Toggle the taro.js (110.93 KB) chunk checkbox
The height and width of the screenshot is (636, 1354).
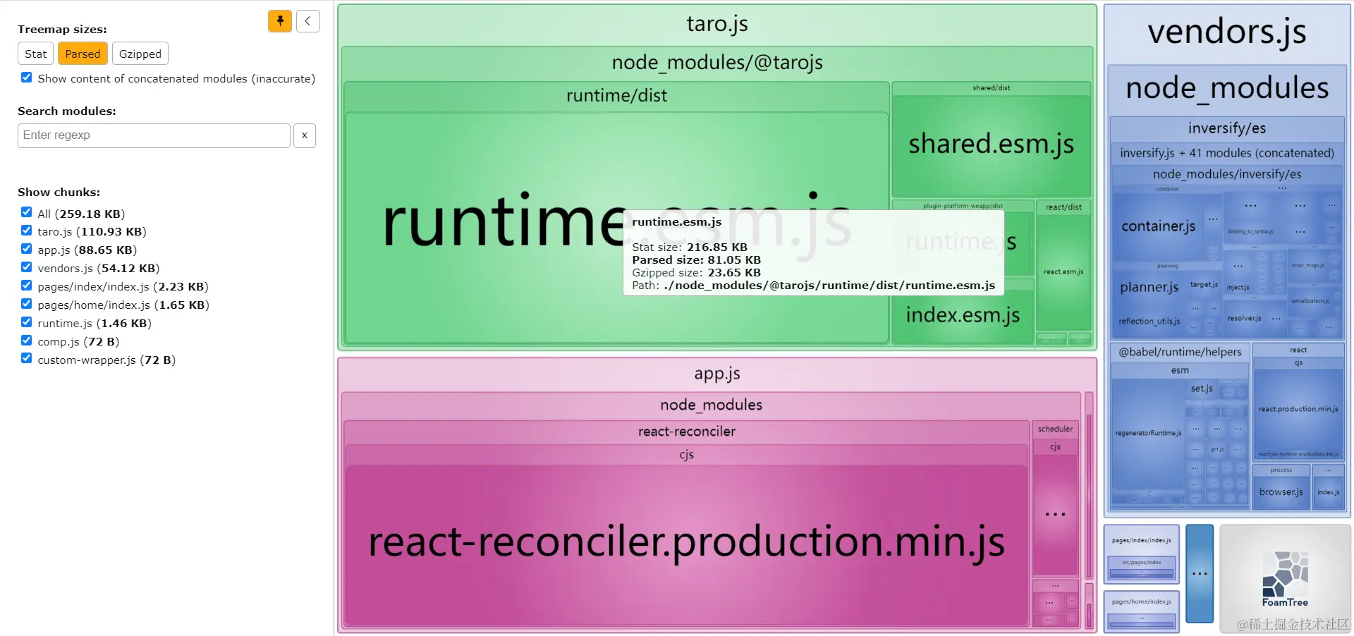(26, 231)
